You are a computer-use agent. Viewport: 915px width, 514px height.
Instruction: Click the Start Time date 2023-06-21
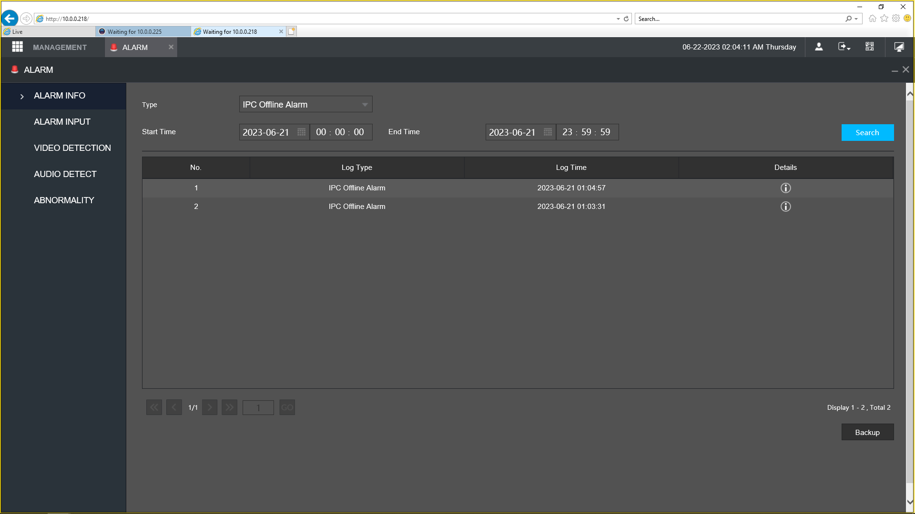tap(266, 132)
